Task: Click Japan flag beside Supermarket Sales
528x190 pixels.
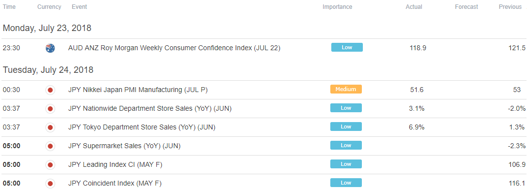Action: pyautogui.click(x=50, y=146)
